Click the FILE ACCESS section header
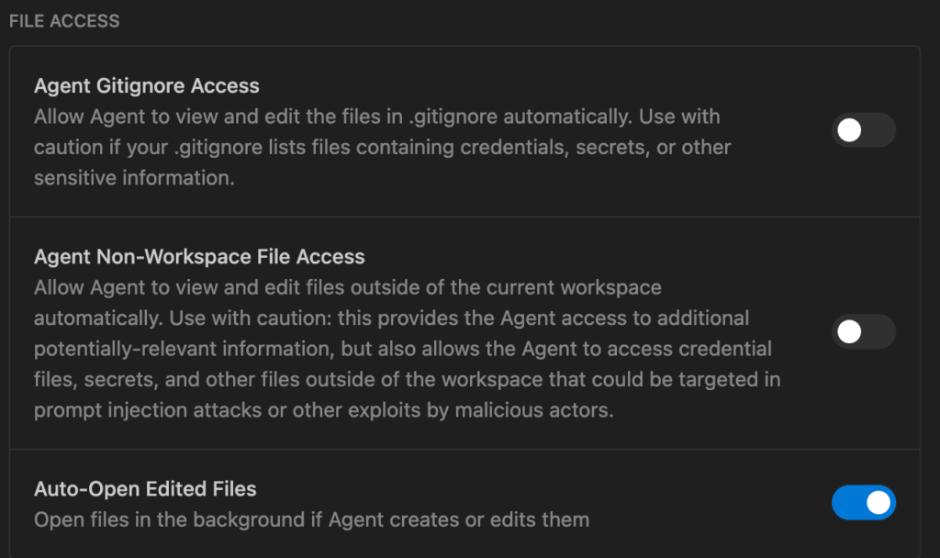Screen dimensions: 940x558 tap(64, 20)
